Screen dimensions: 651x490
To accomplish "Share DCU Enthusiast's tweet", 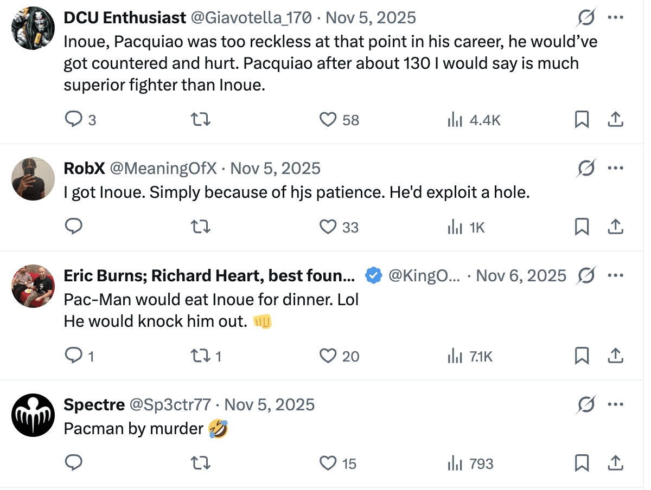I will [x=615, y=119].
